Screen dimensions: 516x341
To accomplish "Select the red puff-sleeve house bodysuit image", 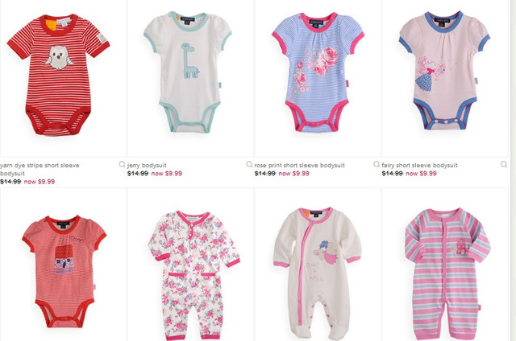I will [x=64, y=271].
